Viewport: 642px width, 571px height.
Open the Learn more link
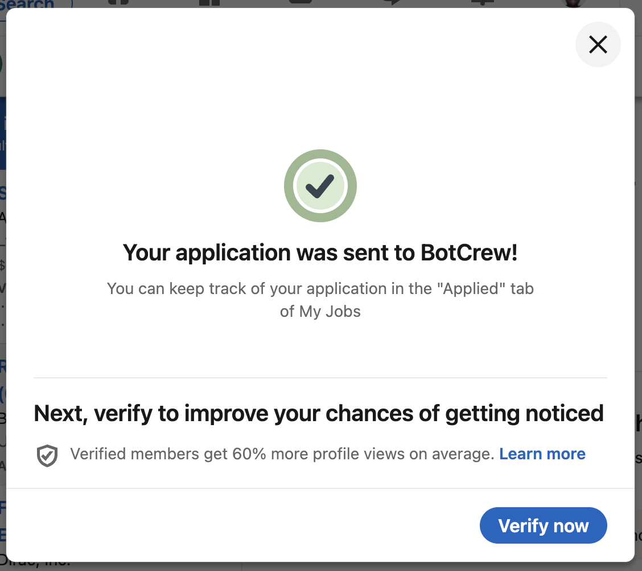pyautogui.click(x=542, y=454)
